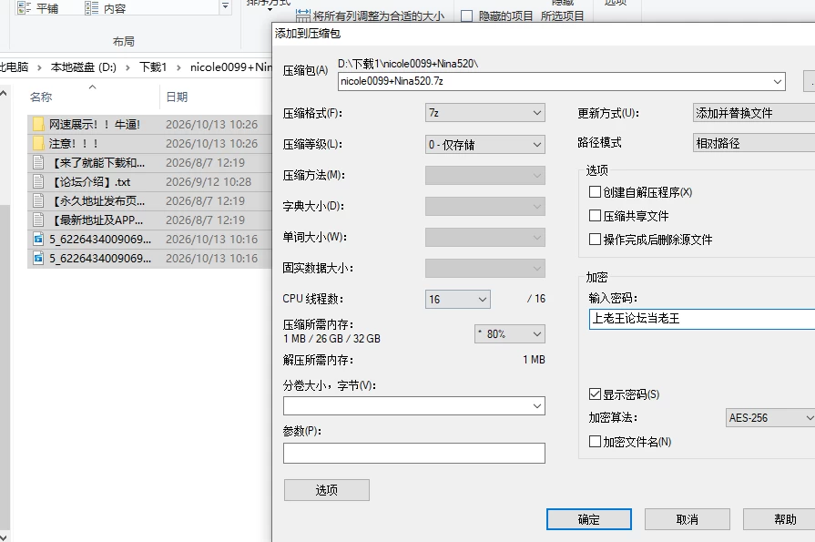Choose the 内容 layout view icon
815x542 pixels.
coord(91,8)
